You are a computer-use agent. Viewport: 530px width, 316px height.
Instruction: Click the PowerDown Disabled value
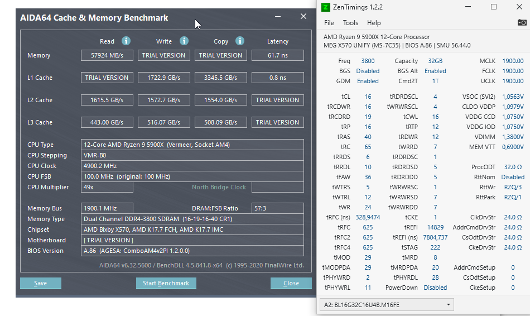tap(435, 288)
